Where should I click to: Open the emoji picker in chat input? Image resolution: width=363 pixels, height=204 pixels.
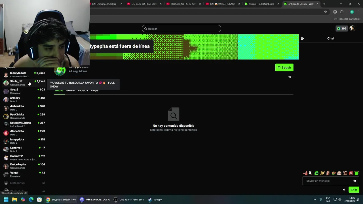(354, 181)
